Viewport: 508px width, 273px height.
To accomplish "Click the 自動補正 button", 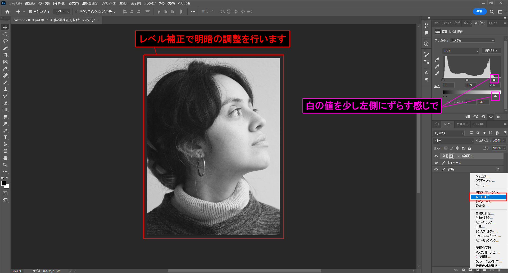I will click(491, 51).
